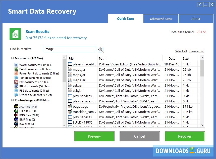The width and height of the screenshot is (216, 159).
Task: Open the About tab
Action: click(x=196, y=19)
